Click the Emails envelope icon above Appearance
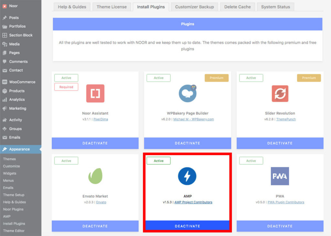 tap(5, 137)
